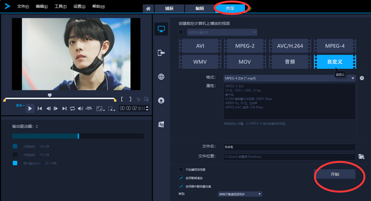Choose the AVC/H.264 format button
371x201 pixels.
tap(290, 46)
